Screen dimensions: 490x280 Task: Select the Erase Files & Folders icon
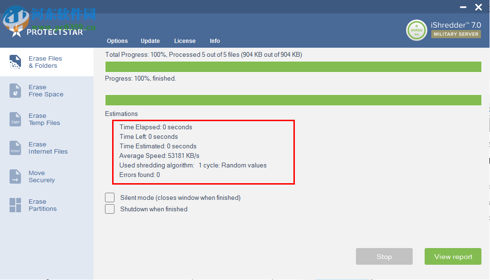[15, 62]
